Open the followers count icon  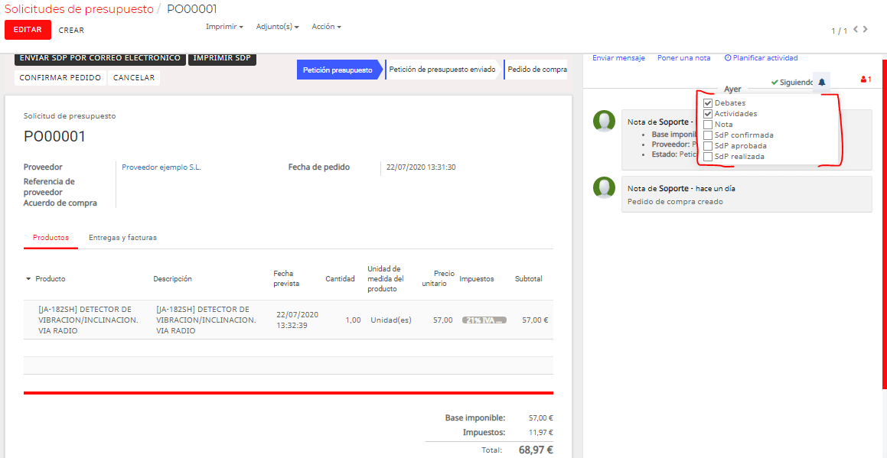(x=866, y=80)
